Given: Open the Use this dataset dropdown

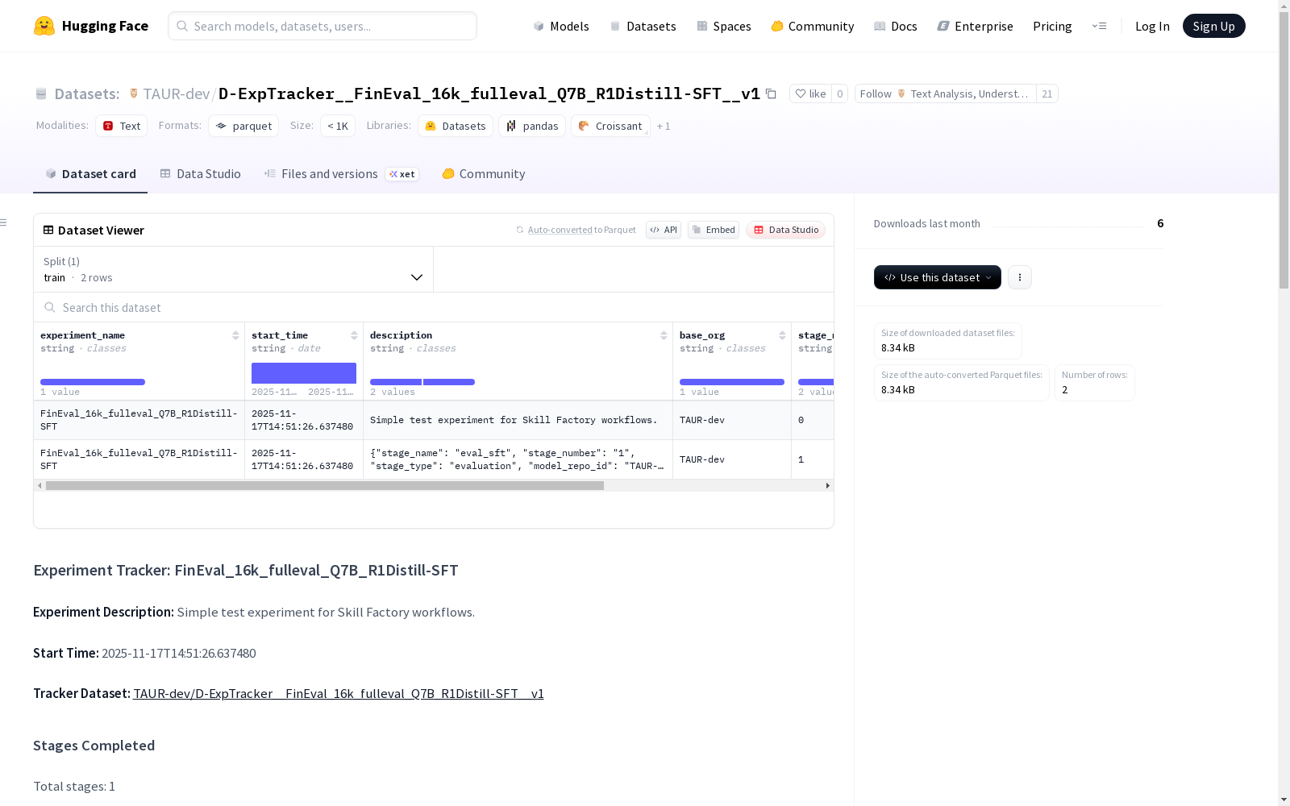Looking at the screenshot, I should click(938, 277).
